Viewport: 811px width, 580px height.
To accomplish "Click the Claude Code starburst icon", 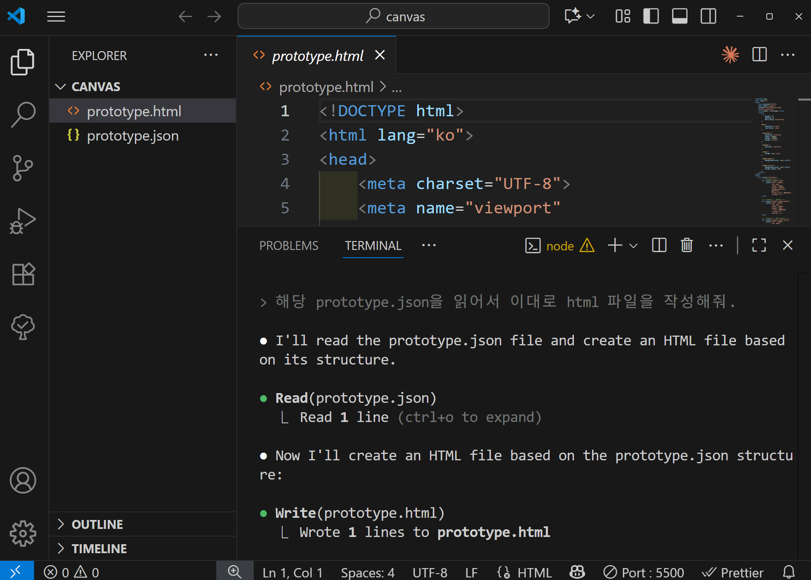I will point(730,55).
